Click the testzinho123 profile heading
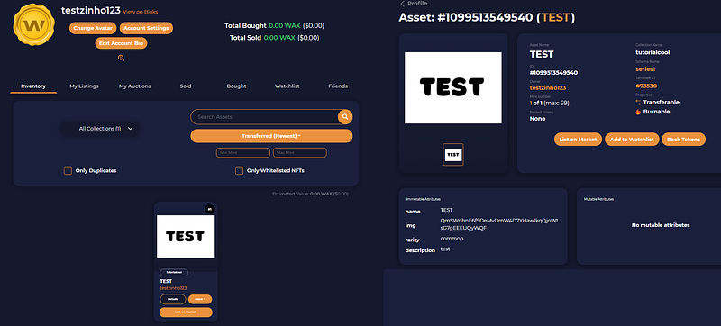 pyautogui.click(x=91, y=11)
